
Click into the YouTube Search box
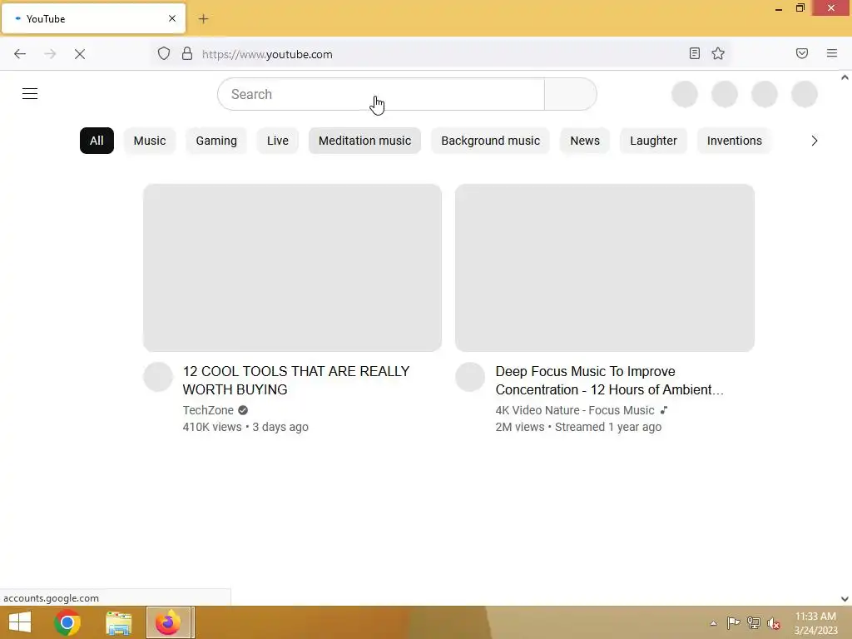pyautogui.click(x=381, y=94)
